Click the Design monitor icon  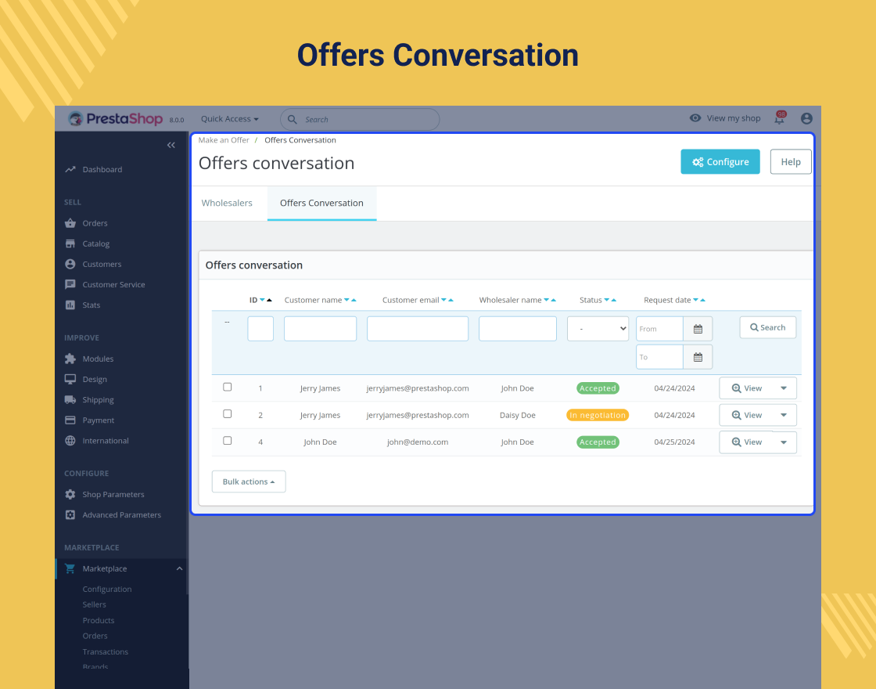click(x=70, y=379)
